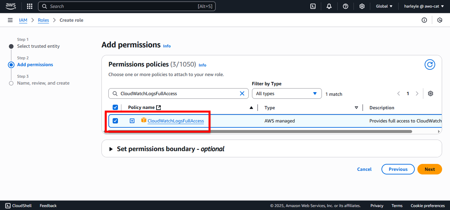Click the CloudShell icon in footer
This screenshot has width=450, height=210.
point(8,205)
